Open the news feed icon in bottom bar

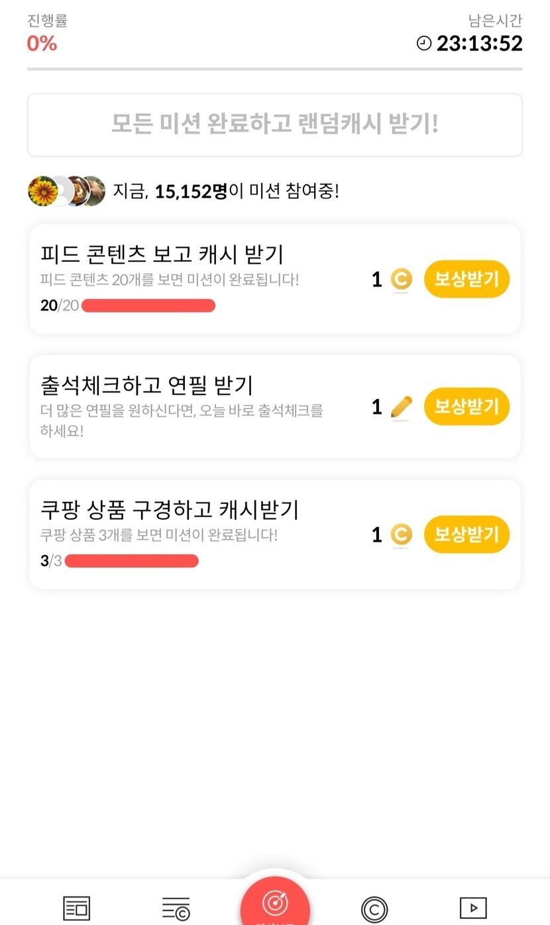click(x=76, y=908)
